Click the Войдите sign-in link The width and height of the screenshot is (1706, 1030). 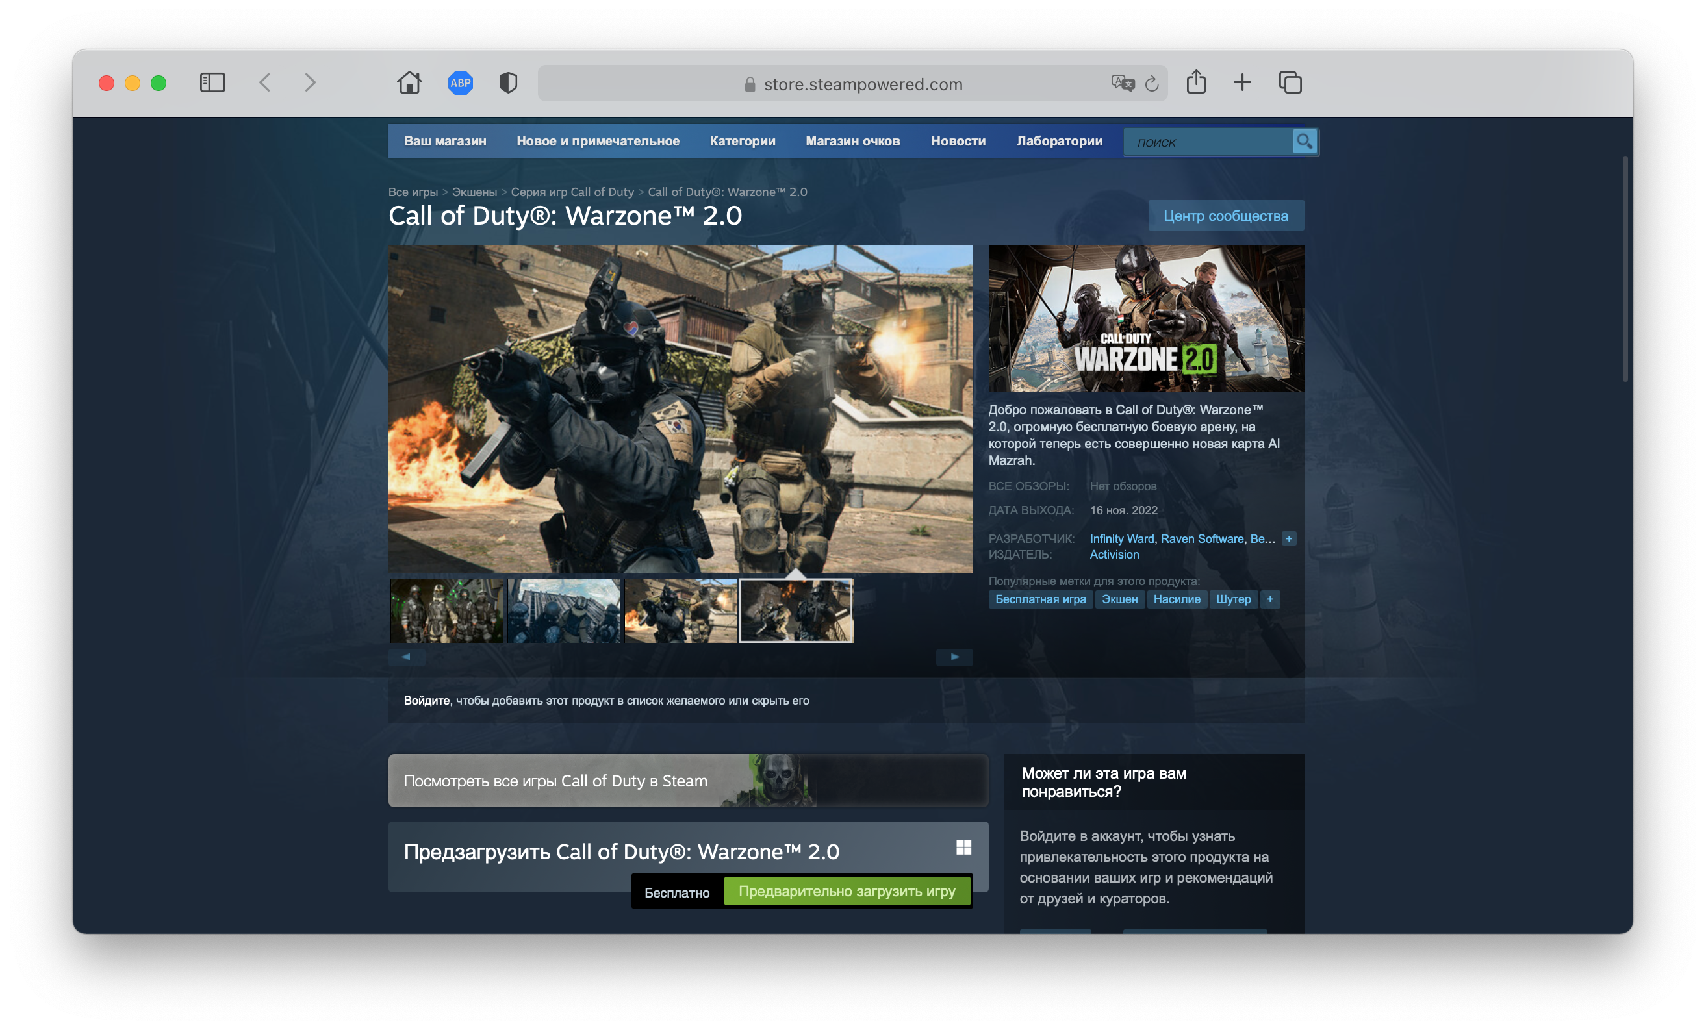tap(426, 701)
